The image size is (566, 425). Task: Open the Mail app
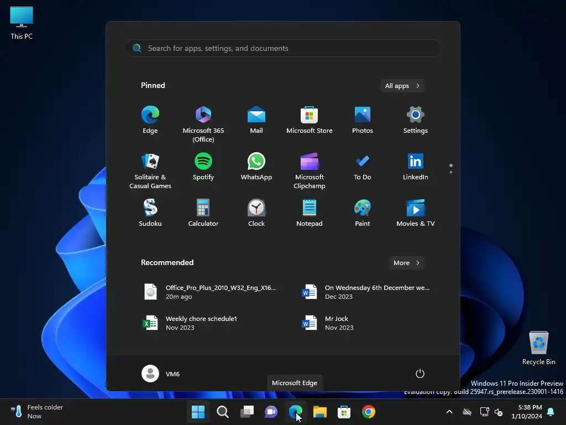tap(256, 120)
